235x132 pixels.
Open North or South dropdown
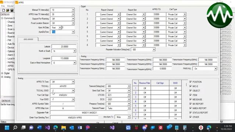[x=75, y=51]
